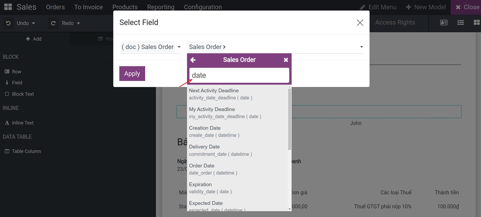The width and height of the screenshot is (481, 217).
Task: Go back with Sales Order popup arrow
Action: [193, 60]
